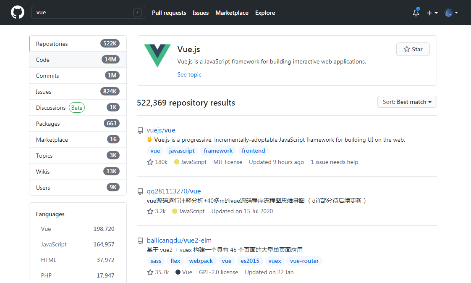Open the See topic link
The image size is (471, 283).
[189, 74]
